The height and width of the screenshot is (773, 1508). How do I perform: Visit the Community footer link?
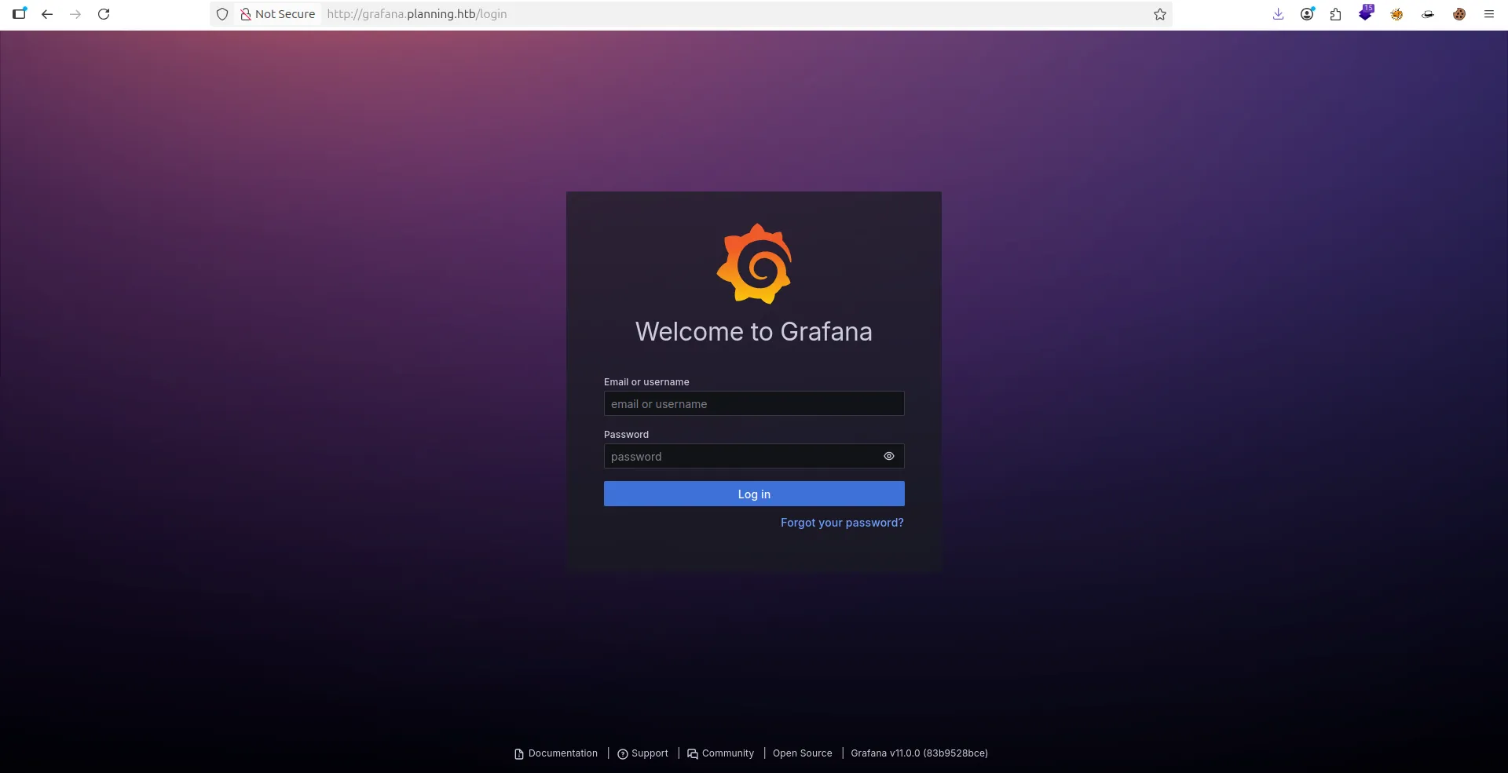click(727, 753)
